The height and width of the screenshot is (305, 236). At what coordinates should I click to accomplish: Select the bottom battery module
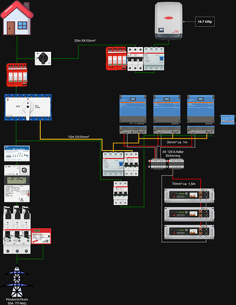(189, 232)
